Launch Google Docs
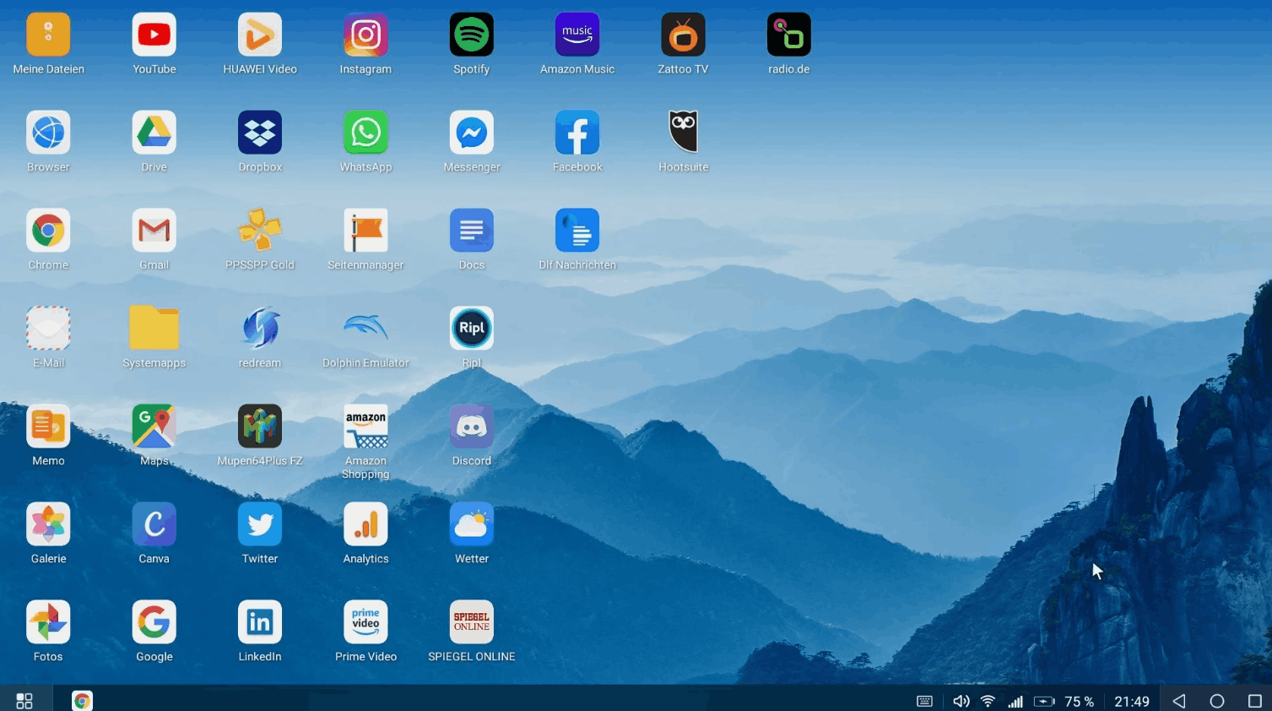Viewport: 1272px width, 711px height. click(x=472, y=231)
